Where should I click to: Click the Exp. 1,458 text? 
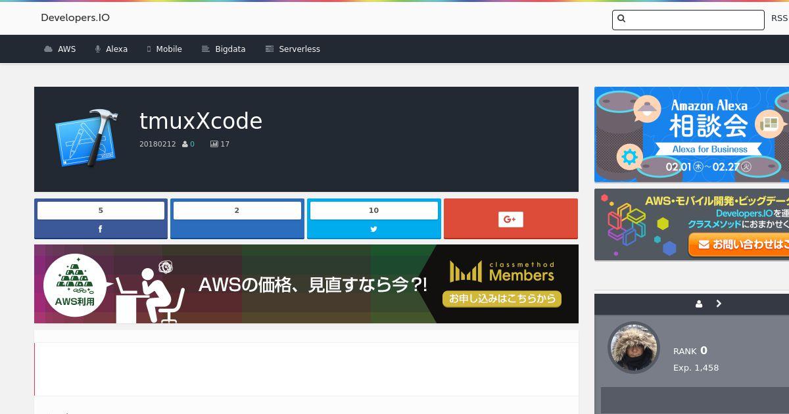(x=696, y=368)
